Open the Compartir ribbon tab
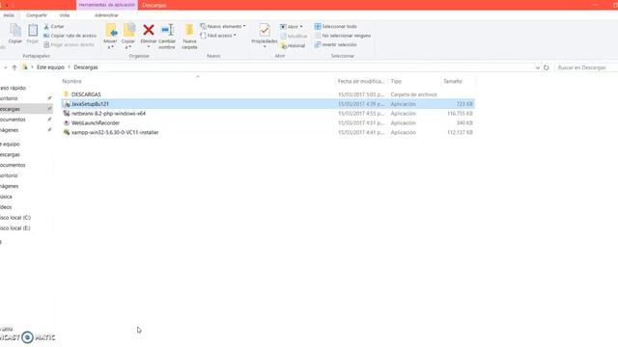The width and height of the screenshot is (618, 347). coord(37,15)
